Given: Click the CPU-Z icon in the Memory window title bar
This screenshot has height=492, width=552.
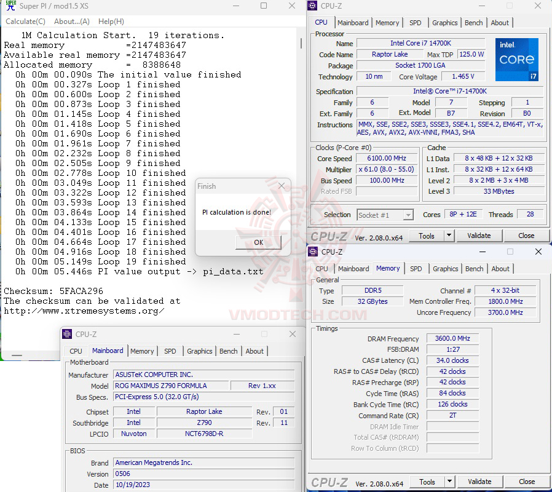Looking at the screenshot, I should [x=313, y=252].
